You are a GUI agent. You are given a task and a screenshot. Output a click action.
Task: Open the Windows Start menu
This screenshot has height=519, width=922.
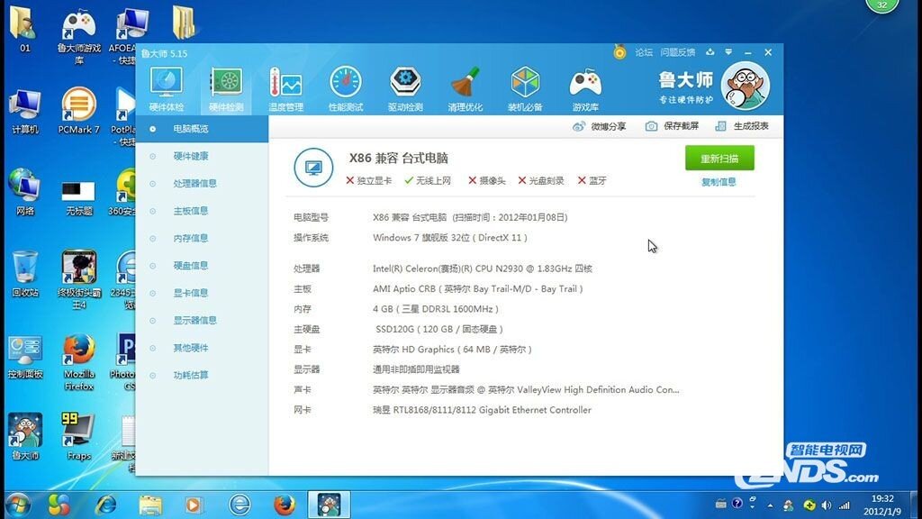point(18,505)
